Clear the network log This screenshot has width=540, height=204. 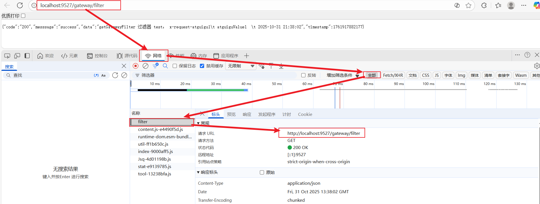tap(145, 66)
